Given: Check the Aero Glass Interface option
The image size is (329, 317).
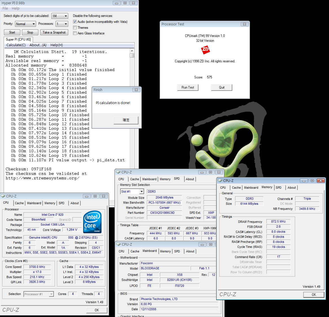Looking at the screenshot, I should (75, 33).
